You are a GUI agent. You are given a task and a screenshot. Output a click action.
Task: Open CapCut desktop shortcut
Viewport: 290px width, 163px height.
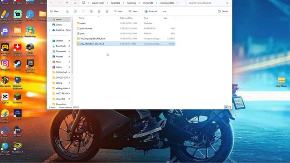pos(5,98)
